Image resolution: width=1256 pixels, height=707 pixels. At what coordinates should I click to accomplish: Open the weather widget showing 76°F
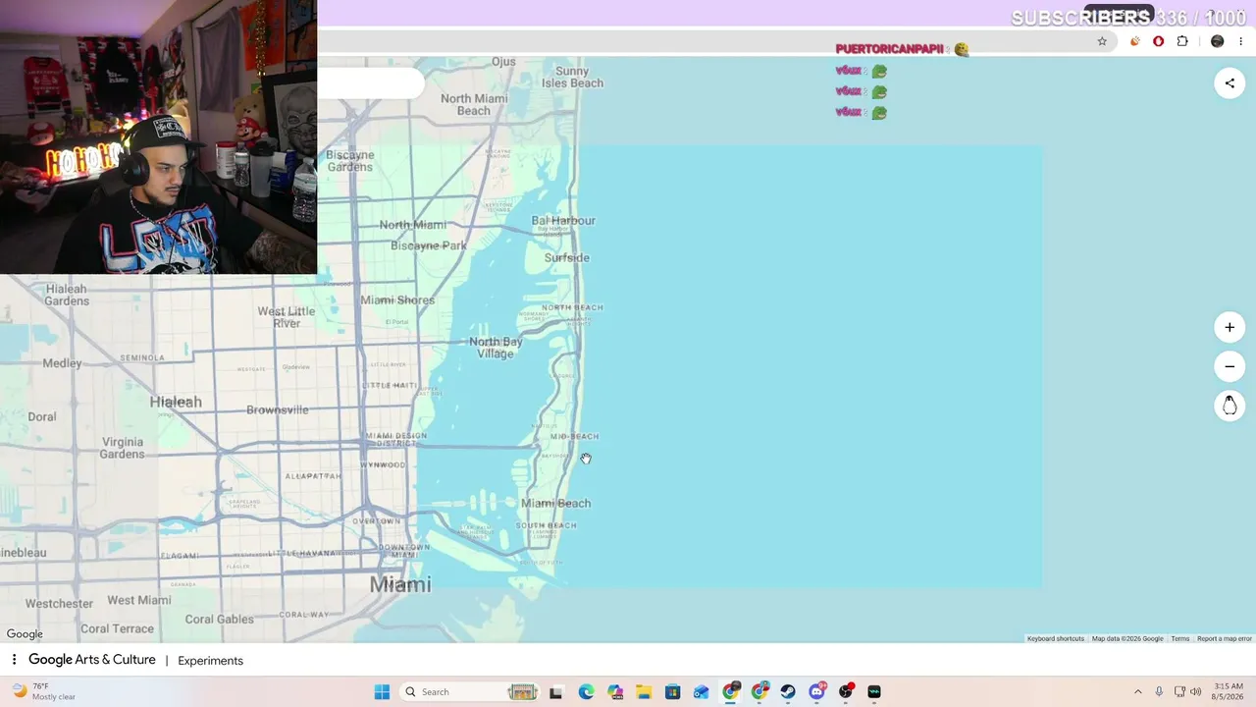tap(44, 691)
